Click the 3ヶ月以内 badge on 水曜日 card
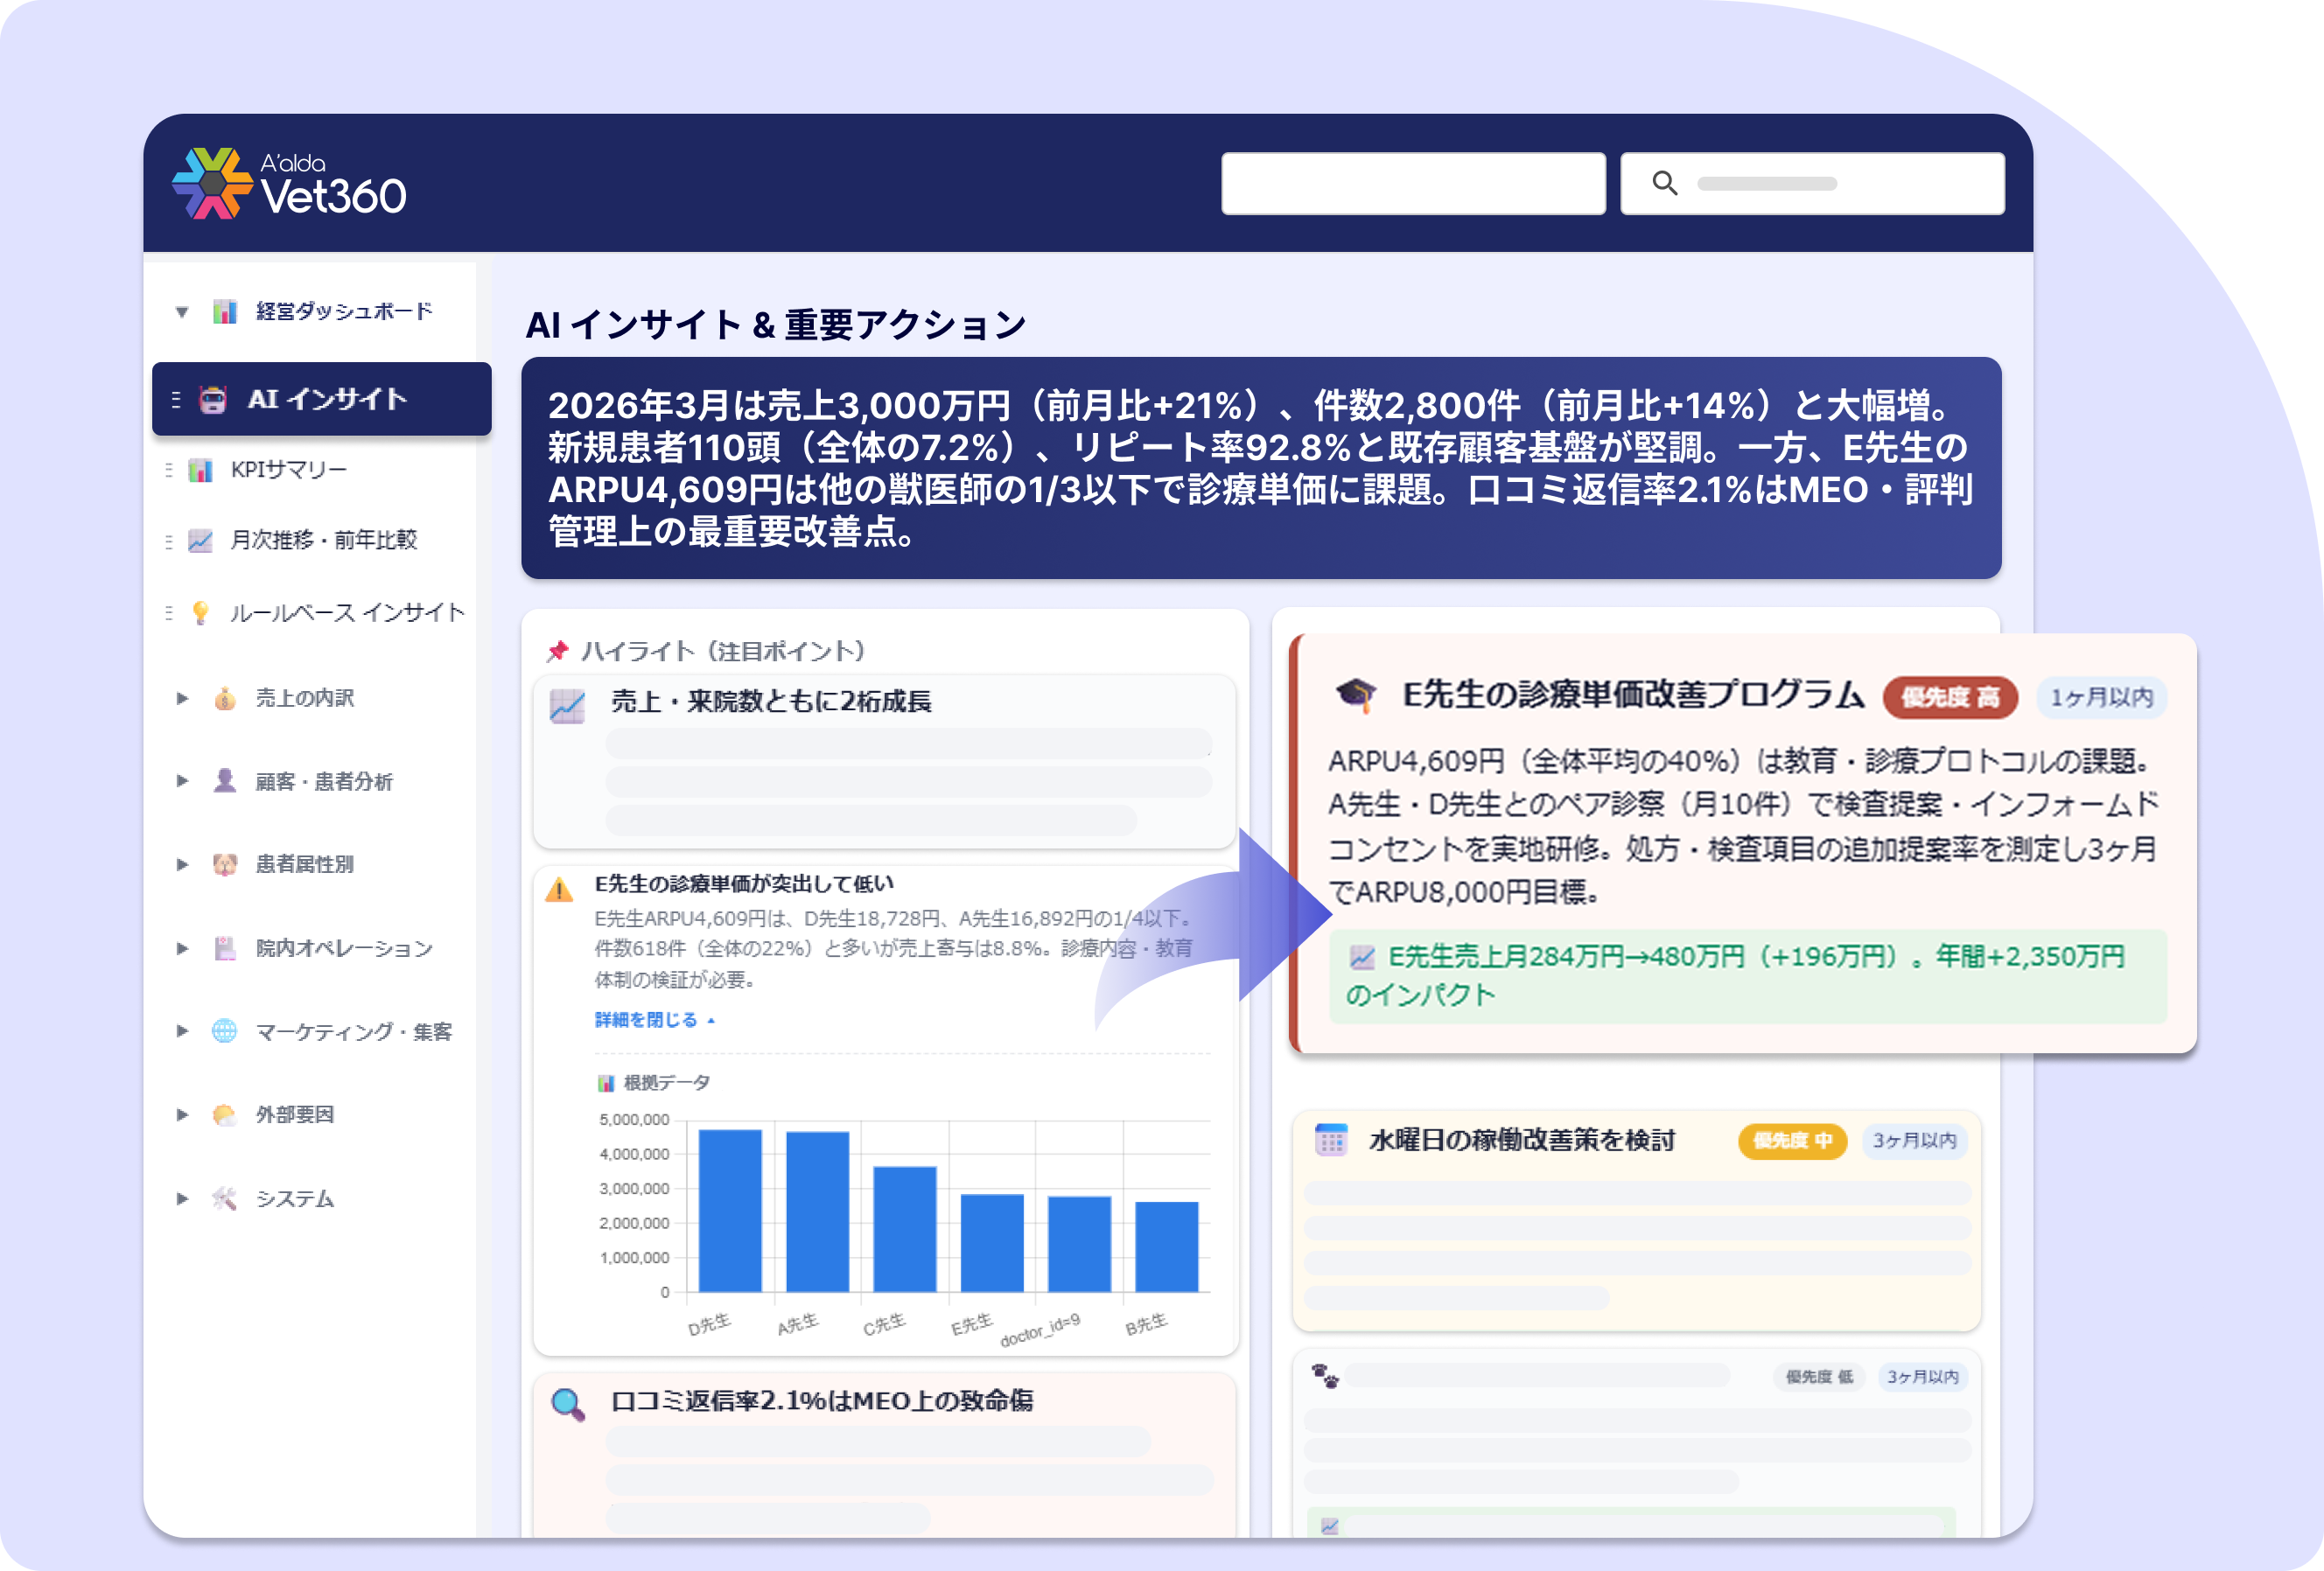The image size is (2324, 1571). [x=1914, y=1141]
